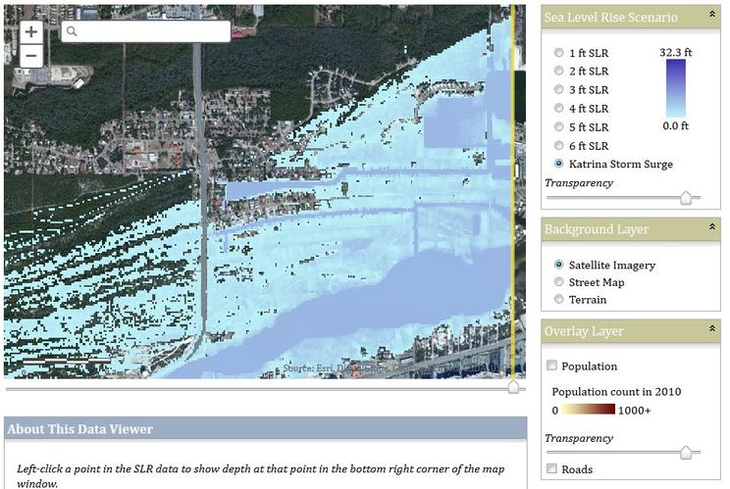Zoom in on the map
This screenshot has width=730, height=489.
click(x=31, y=31)
